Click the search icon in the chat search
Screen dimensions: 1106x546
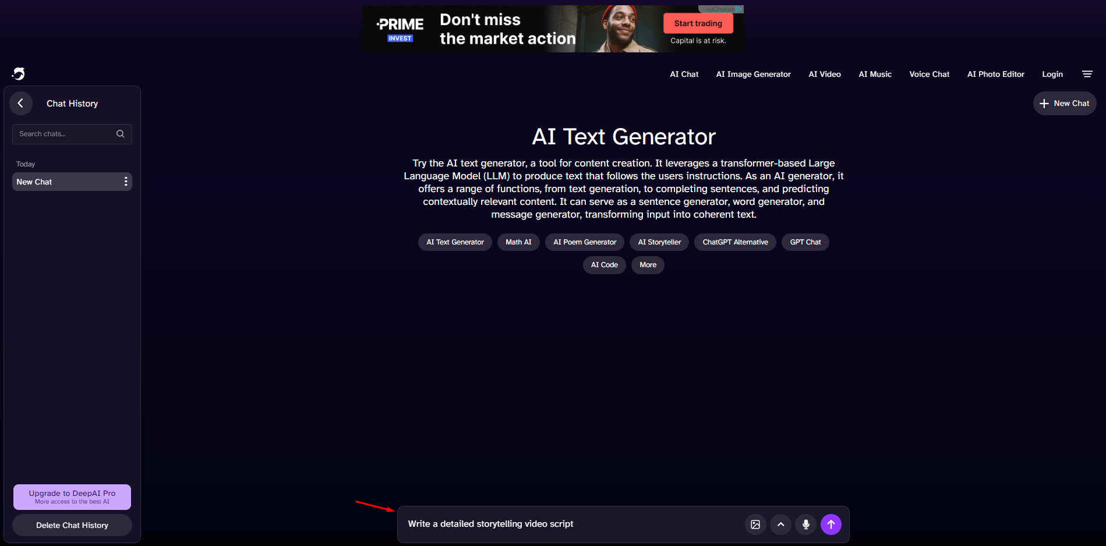(120, 134)
